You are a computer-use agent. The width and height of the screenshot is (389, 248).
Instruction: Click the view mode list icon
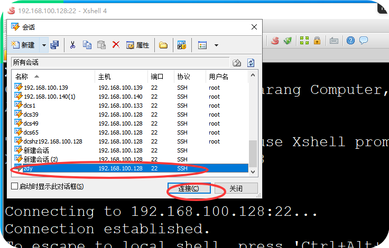point(202,45)
